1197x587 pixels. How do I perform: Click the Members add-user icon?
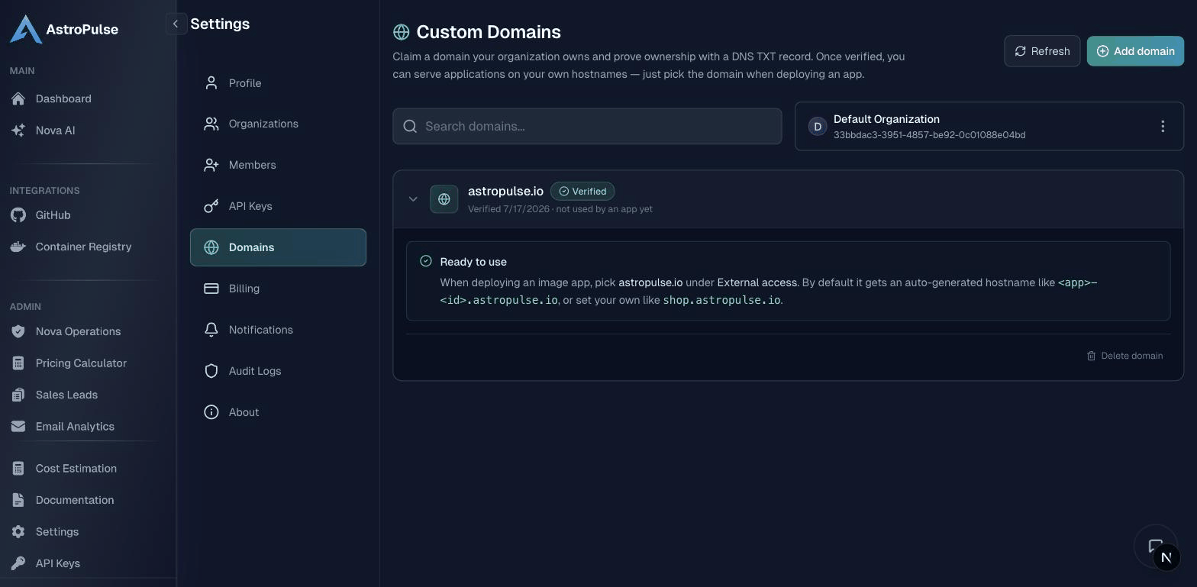[x=211, y=165]
